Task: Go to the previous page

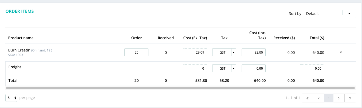Action: coord(319,98)
